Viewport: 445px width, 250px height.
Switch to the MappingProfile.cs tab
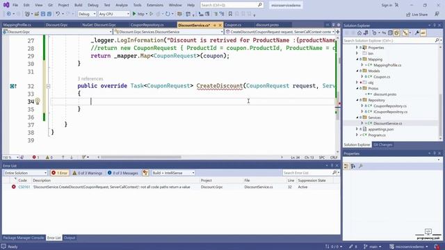(x=17, y=25)
